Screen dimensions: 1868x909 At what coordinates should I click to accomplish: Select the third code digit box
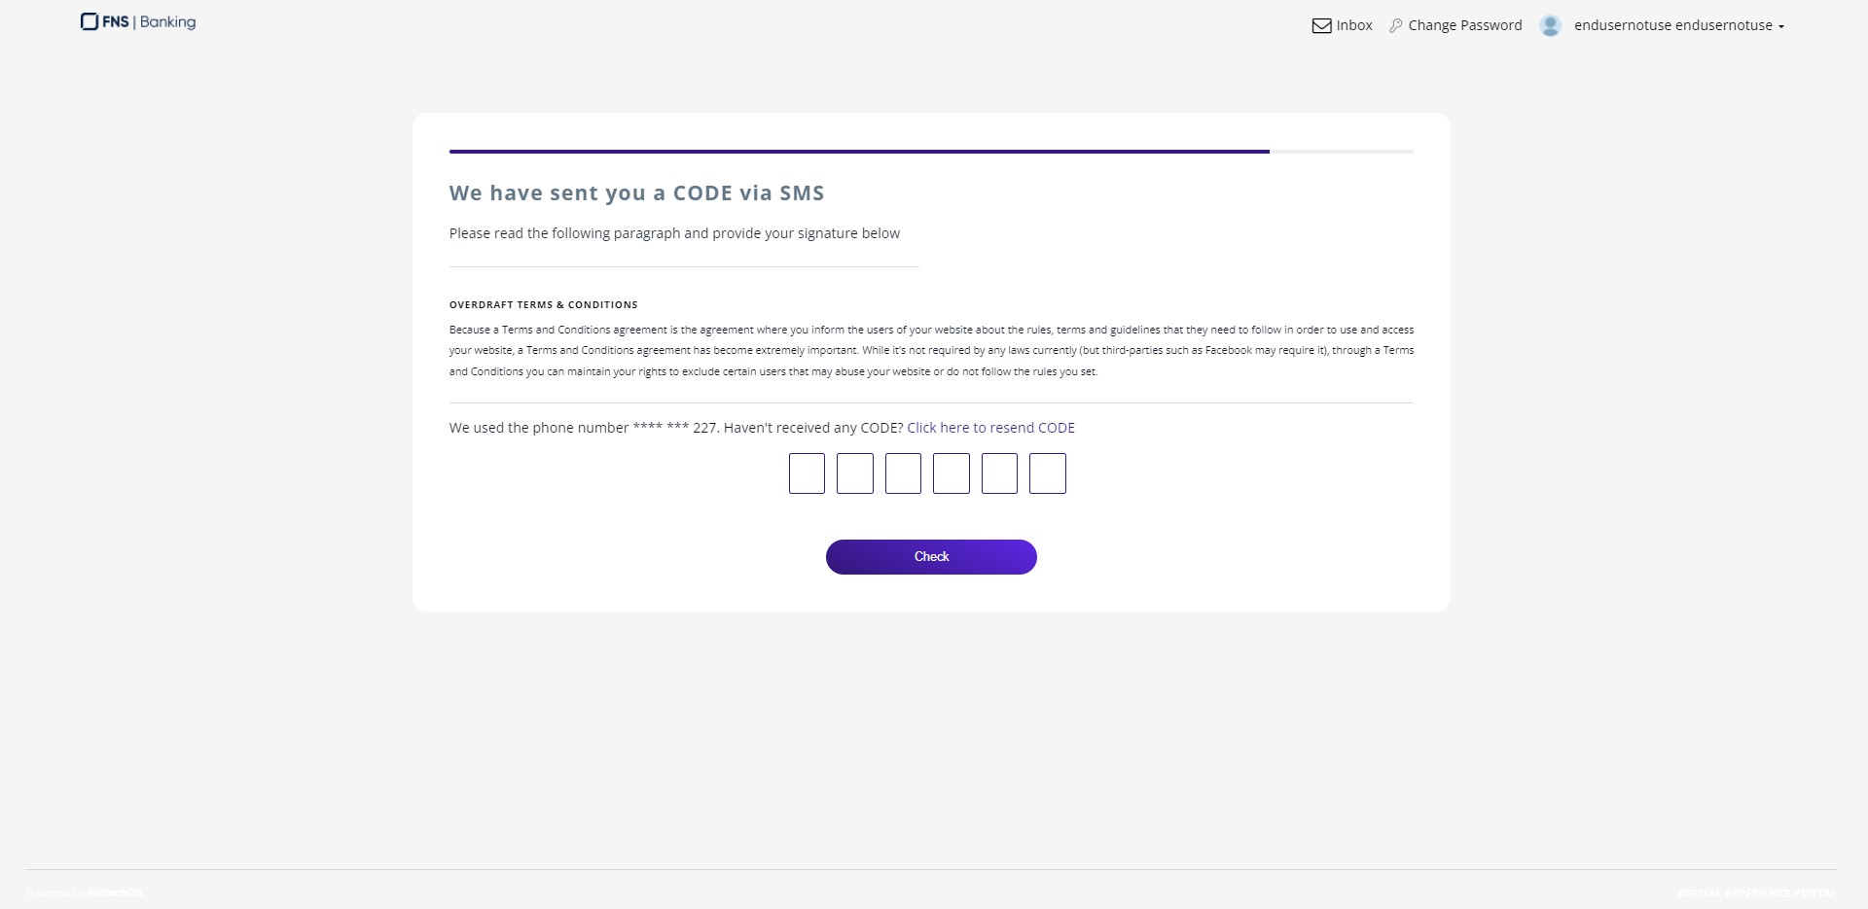pyautogui.click(x=903, y=473)
